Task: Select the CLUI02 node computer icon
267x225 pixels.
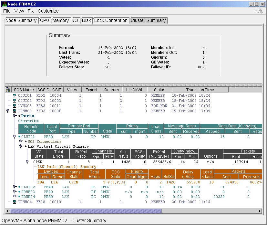Action: 15,101
